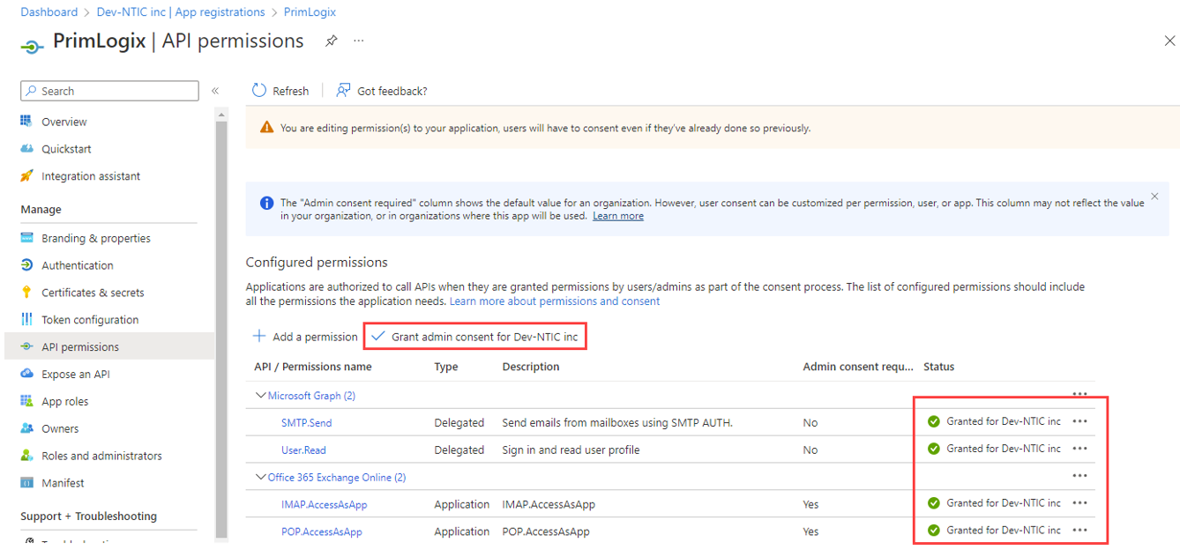Screen dimensions: 1180x550
Task: Collapse the sidebar with the double chevron
Action: [x=215, y=91]
